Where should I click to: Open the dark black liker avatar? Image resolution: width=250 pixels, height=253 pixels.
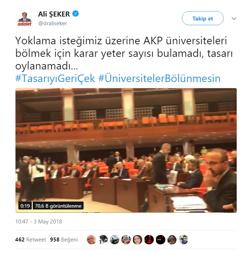pos(160,239)
